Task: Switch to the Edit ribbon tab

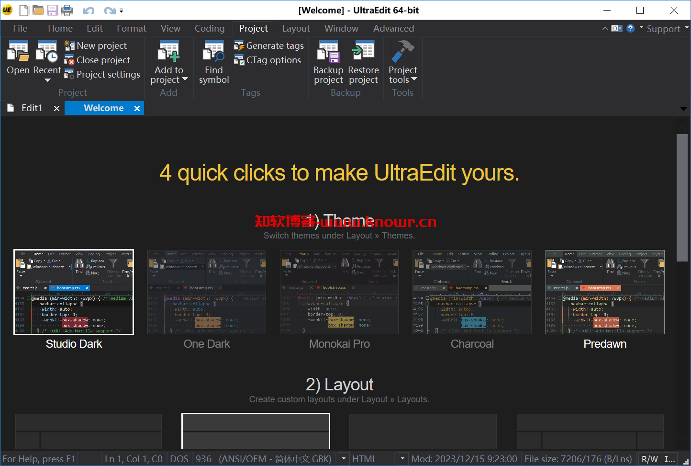Action: click(95, 28)
